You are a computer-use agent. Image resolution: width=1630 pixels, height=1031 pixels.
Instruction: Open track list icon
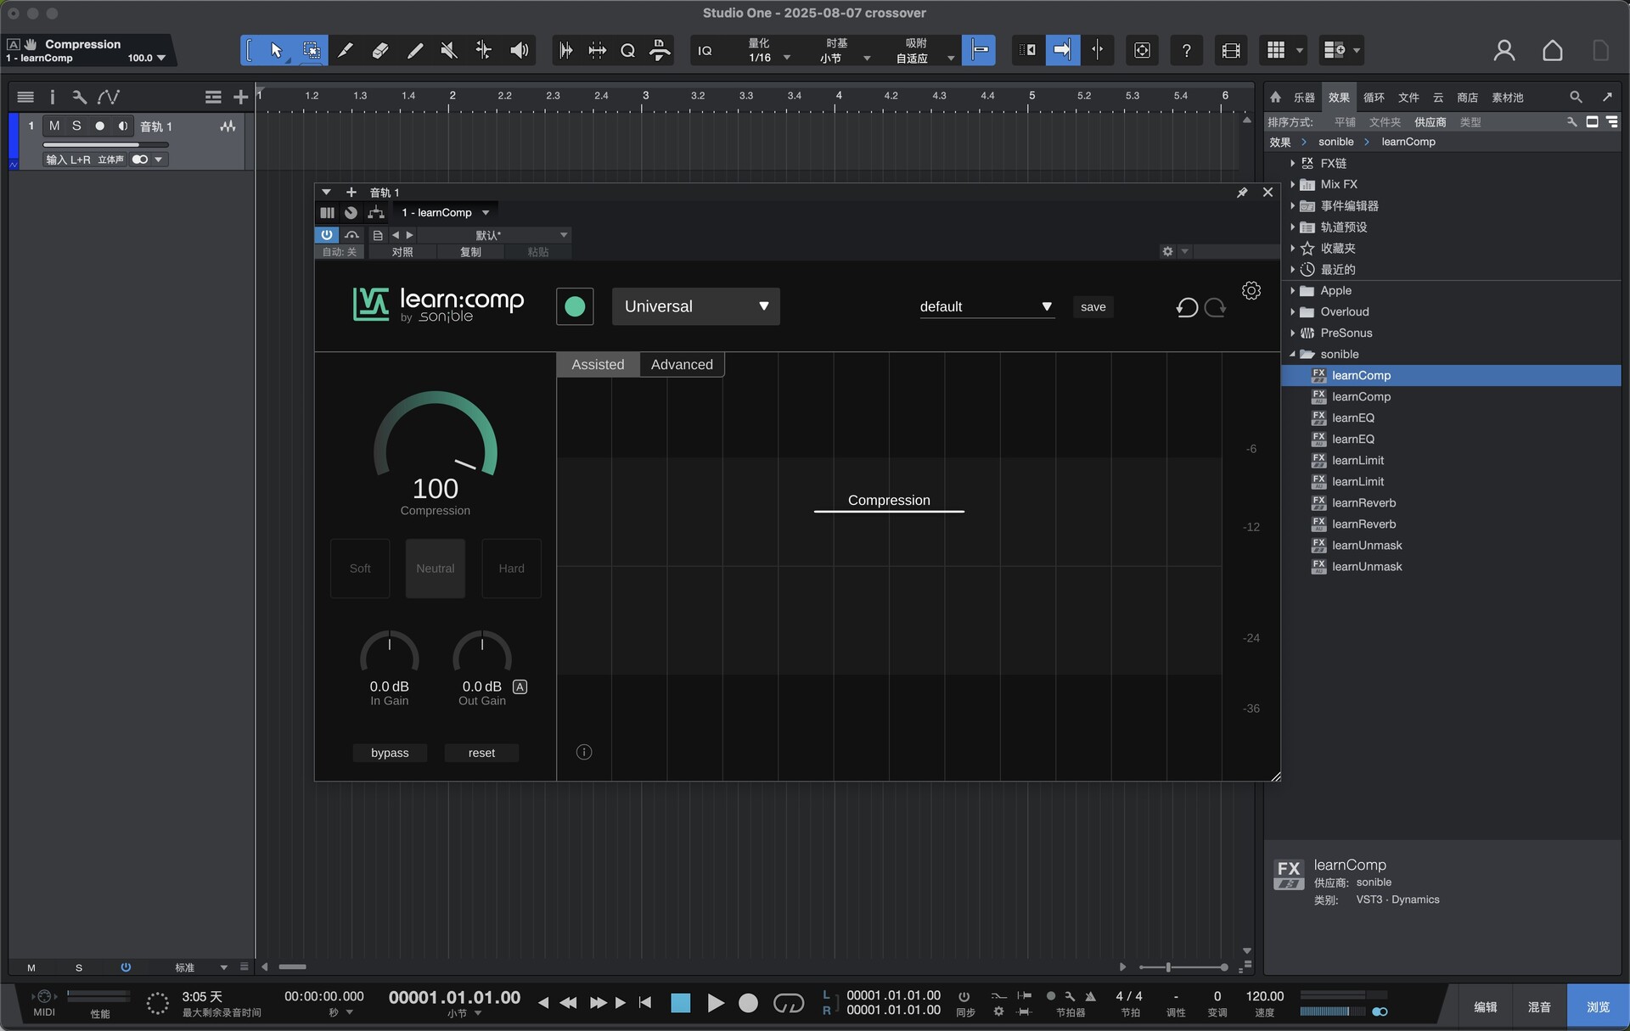pos(25,97)
